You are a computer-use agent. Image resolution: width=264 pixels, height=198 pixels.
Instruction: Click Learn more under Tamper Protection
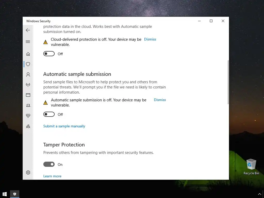pyautogui.click(x=52, y=176)
